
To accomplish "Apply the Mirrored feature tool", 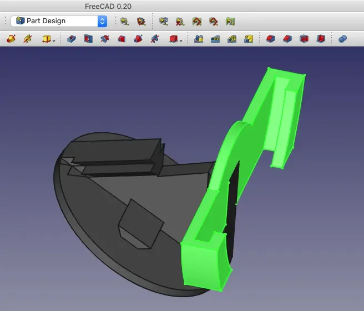I will click(199, 39).
